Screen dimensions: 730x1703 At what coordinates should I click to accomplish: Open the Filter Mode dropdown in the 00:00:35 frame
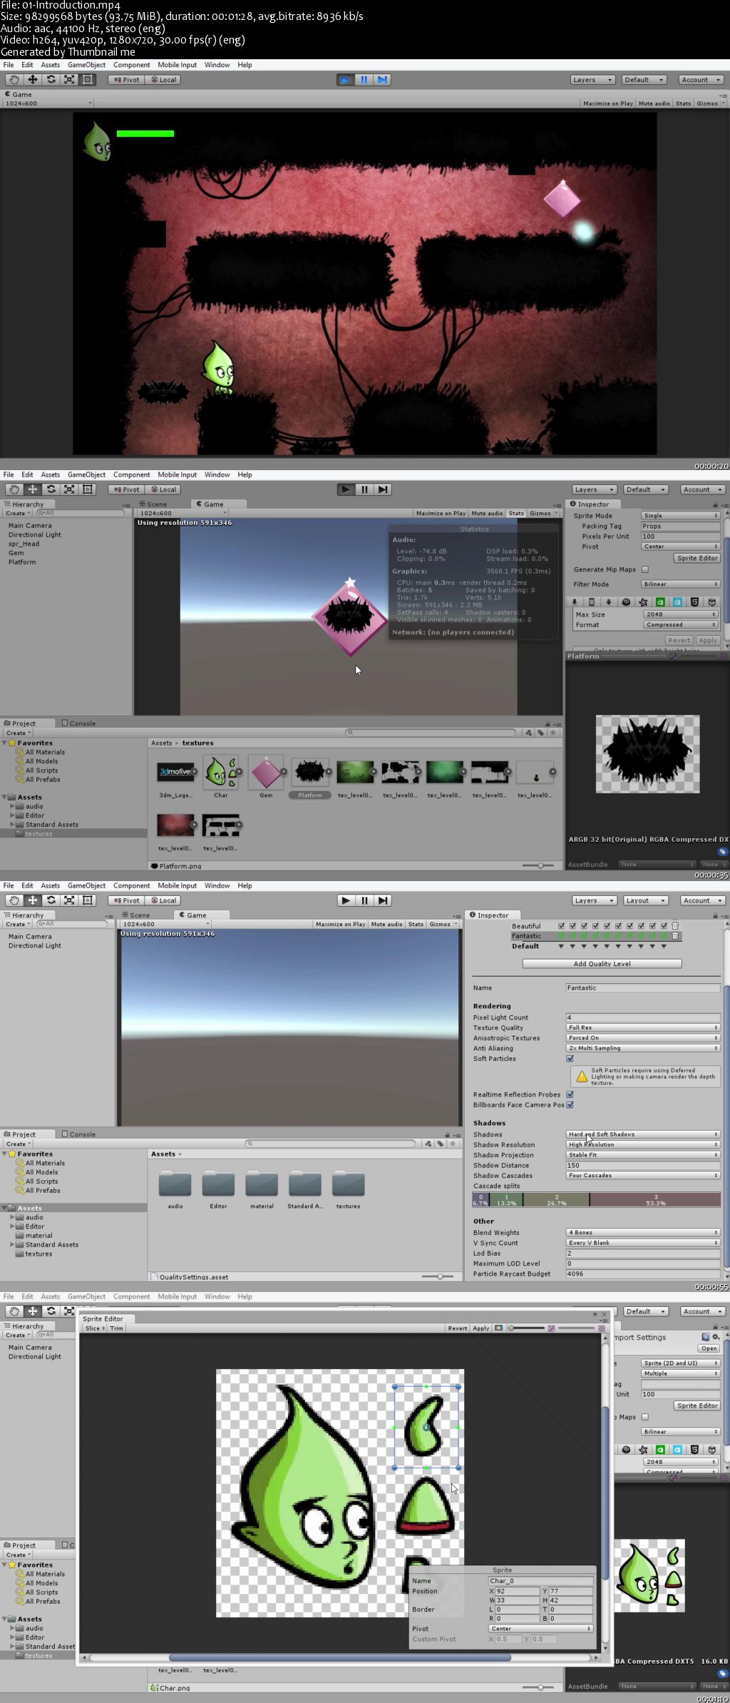[681, 584]
